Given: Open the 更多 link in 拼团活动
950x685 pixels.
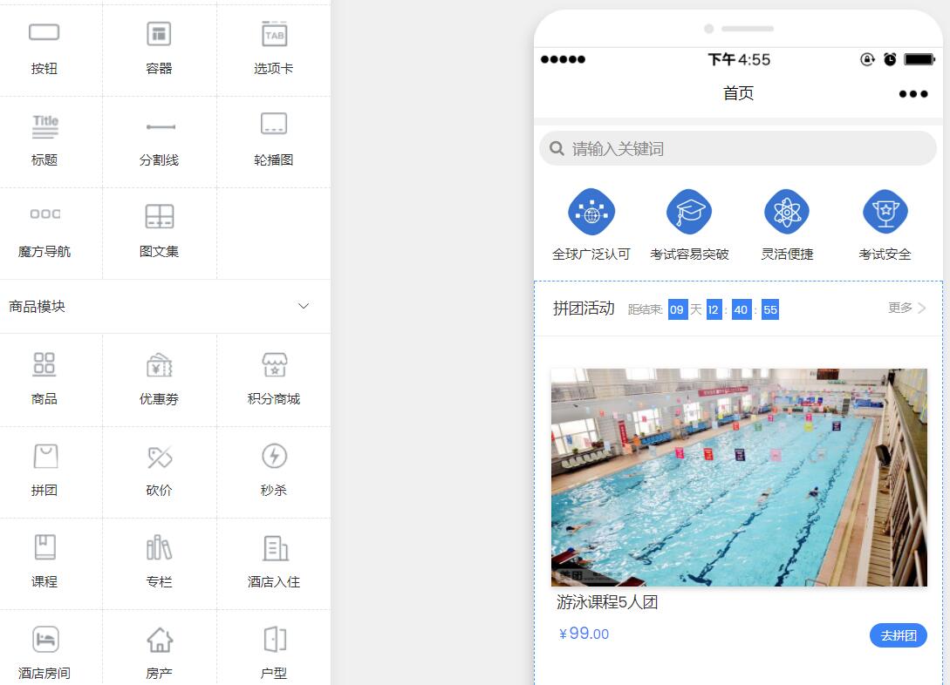Looking at the screenshot, I should (906, 308).
